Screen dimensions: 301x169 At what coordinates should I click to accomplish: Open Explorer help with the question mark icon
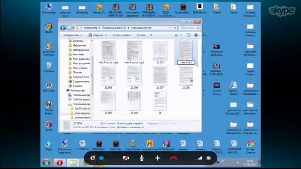tap(196, 35)
